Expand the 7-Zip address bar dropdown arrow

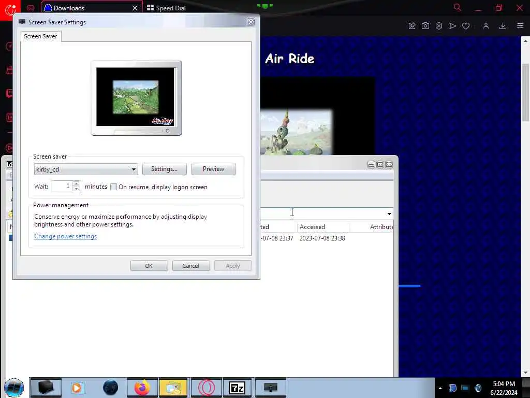pyautogui.click(x=389, y=214)
